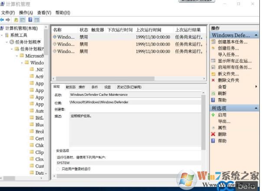Image resolution: width=262 pixels, height=191 pixels.
Task: Click the 状态 column header
Action: click(x=84, y=30)
